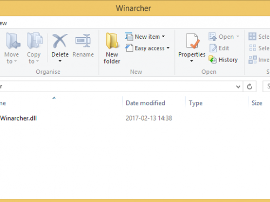The image size is (270, 202).
Task: Expand the Move to dropdown arrow
Action: 16,61
